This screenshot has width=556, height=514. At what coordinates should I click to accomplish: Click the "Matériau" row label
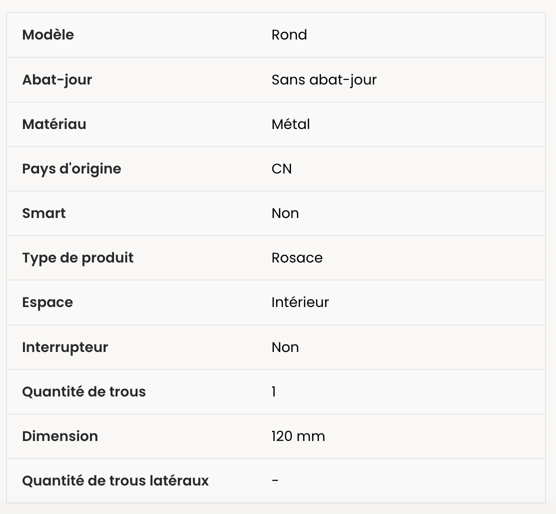(54, 124)
